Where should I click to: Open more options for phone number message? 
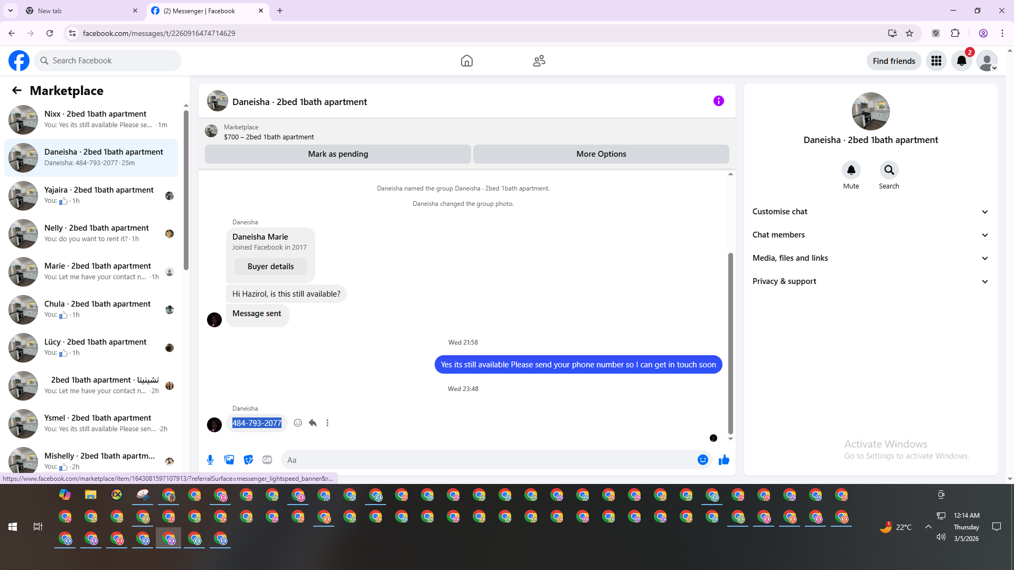[327, 423]
